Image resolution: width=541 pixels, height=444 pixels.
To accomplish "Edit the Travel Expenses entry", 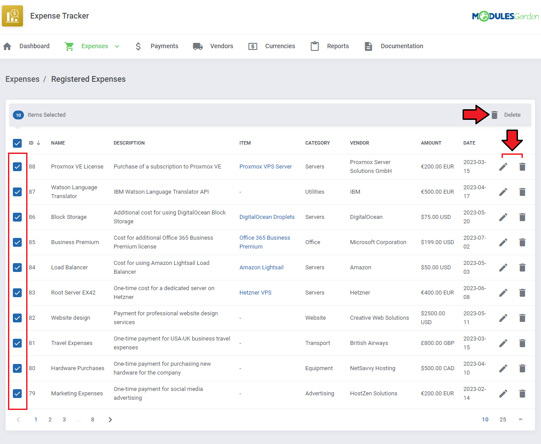I will [x=503, y=343].
